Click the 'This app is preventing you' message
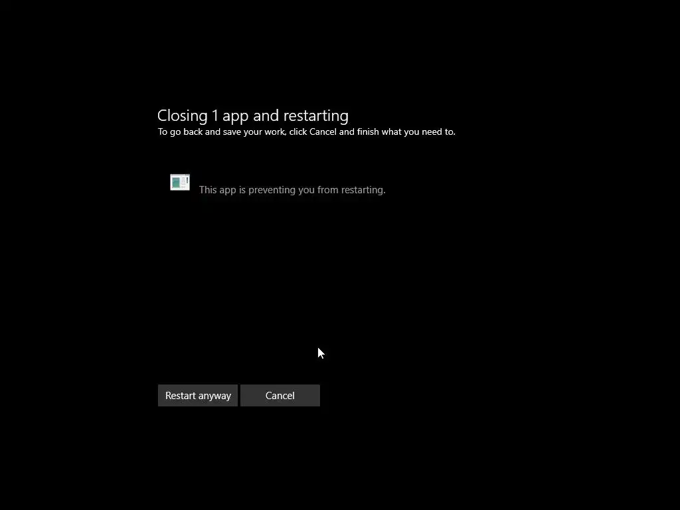This screenshot has width=680, height=510. click(292, 190)
